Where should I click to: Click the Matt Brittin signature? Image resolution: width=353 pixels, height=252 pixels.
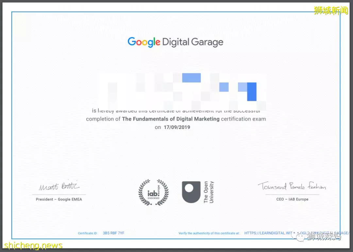click(59, 186)
